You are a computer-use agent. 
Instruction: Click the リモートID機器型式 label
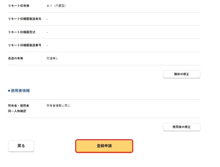[x=22, y=32]
